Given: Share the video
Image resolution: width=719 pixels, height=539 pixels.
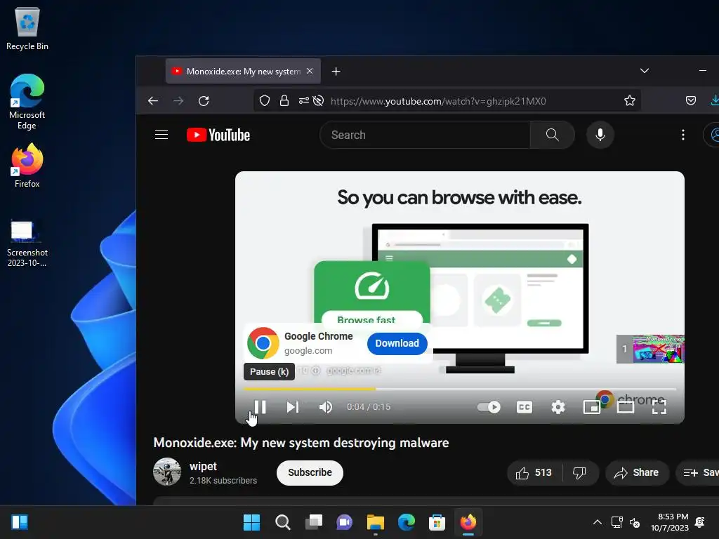Looking at the screenshot, I should 637,472.
